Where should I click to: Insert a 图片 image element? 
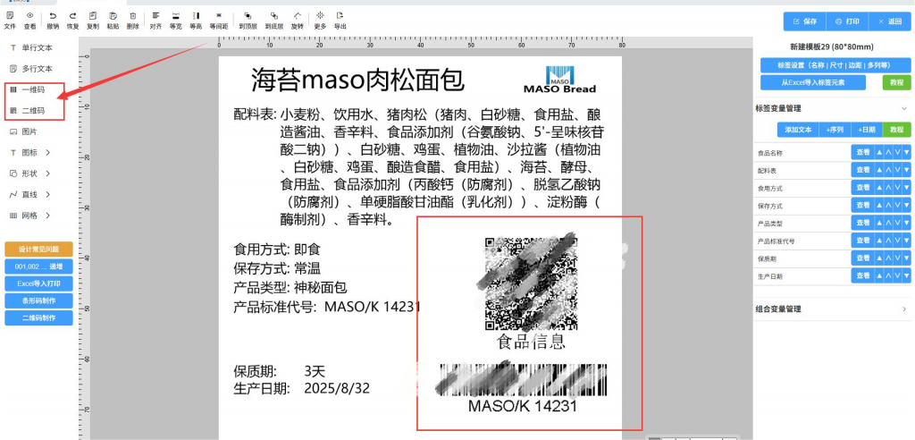pos(24,131)
